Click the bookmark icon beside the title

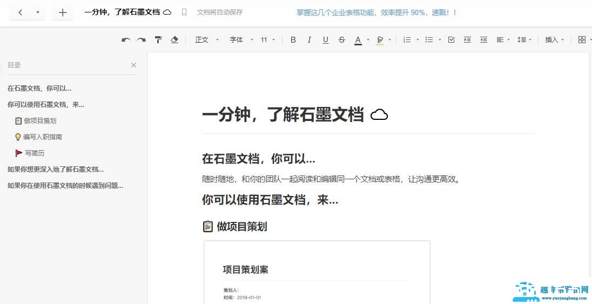coord(184,12)
